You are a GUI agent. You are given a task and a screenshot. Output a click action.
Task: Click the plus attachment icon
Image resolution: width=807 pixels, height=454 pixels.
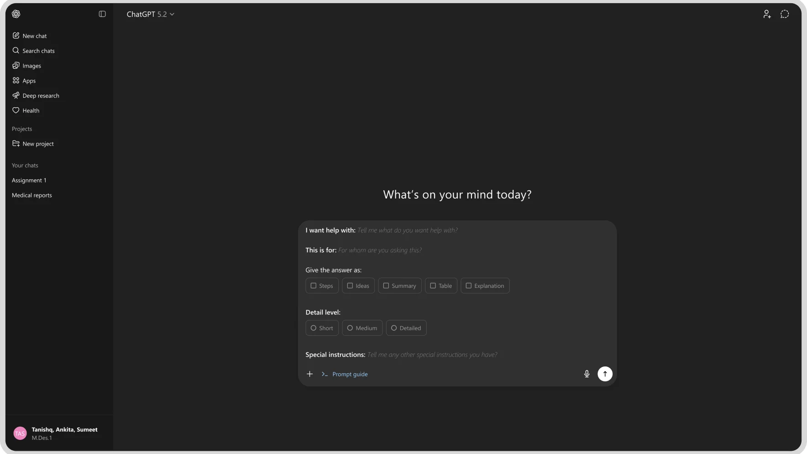309,374
